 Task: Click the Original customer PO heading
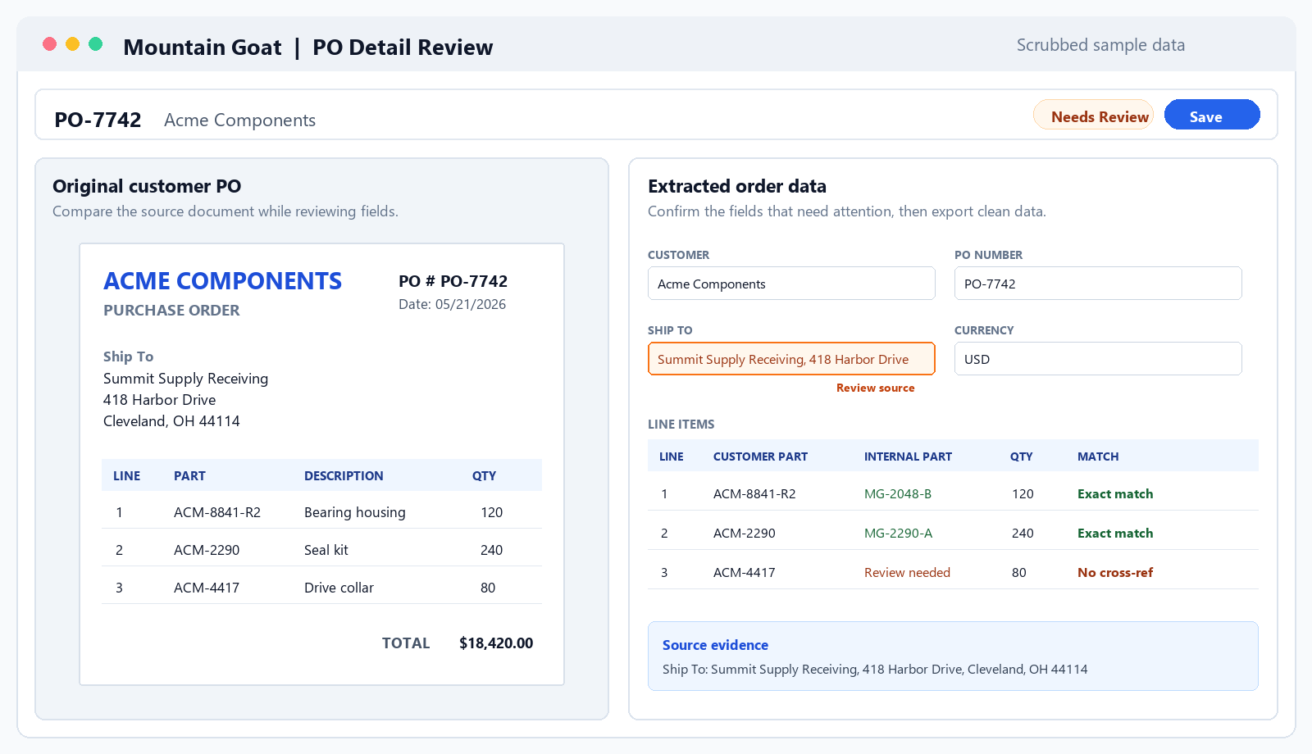[x=147, y=186]
